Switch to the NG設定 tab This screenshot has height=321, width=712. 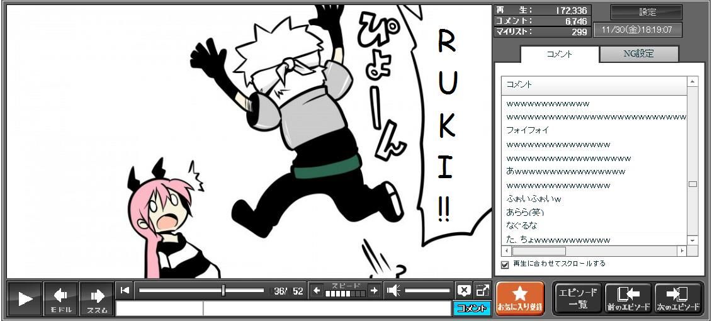638,54
